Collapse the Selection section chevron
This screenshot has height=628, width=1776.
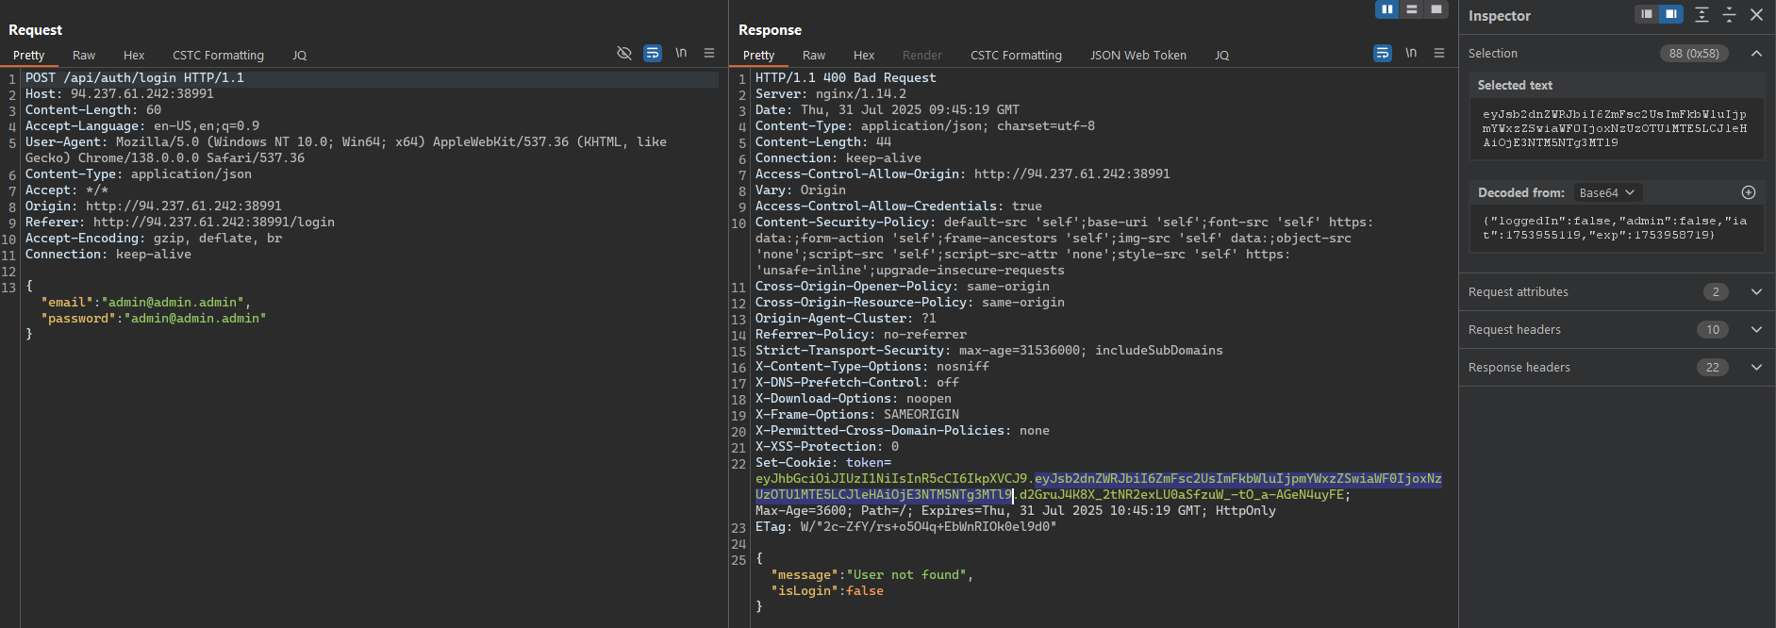(x=1756, y=54)
